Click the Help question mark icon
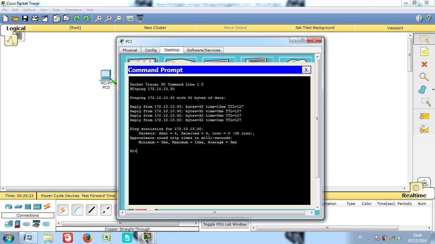Viewport: 435px width, 244px height. click(x=429, y=18)
